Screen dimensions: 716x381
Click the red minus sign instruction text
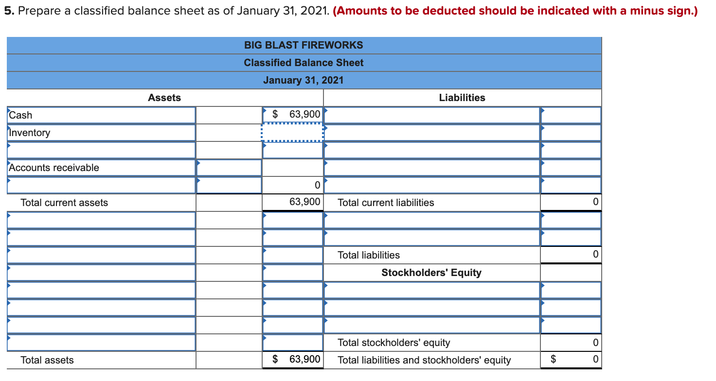pyautogui.click(x=516, y=11)
